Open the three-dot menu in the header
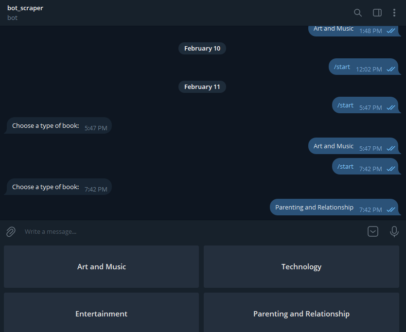The image size is (406, 332). tap(394, 13)
